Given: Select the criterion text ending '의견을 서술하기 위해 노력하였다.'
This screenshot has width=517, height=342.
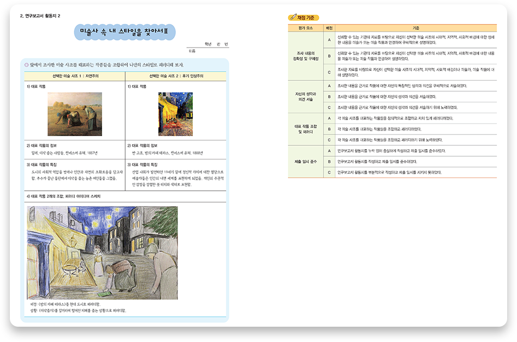Looking at the screenshot, I should [397, 108].
